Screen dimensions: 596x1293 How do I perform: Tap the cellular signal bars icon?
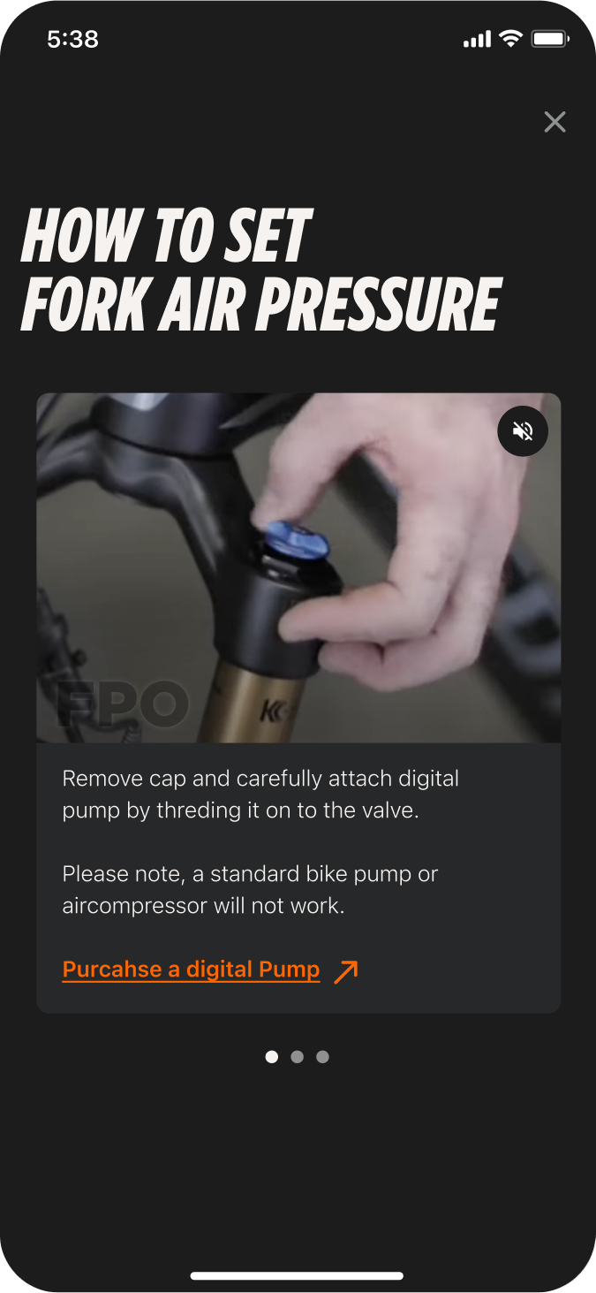(x=477, y=40)
